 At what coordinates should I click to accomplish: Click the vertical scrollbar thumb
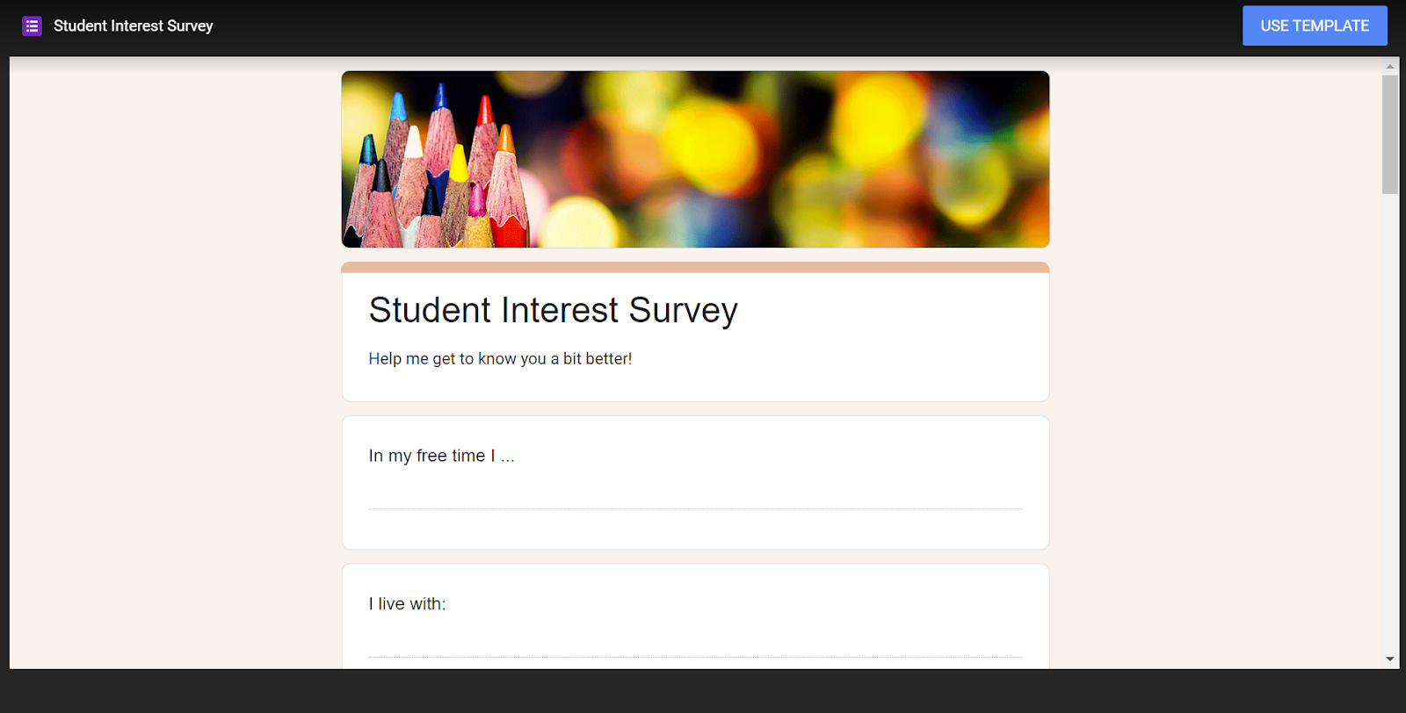pyautogui.click(x=1389, y=133)
